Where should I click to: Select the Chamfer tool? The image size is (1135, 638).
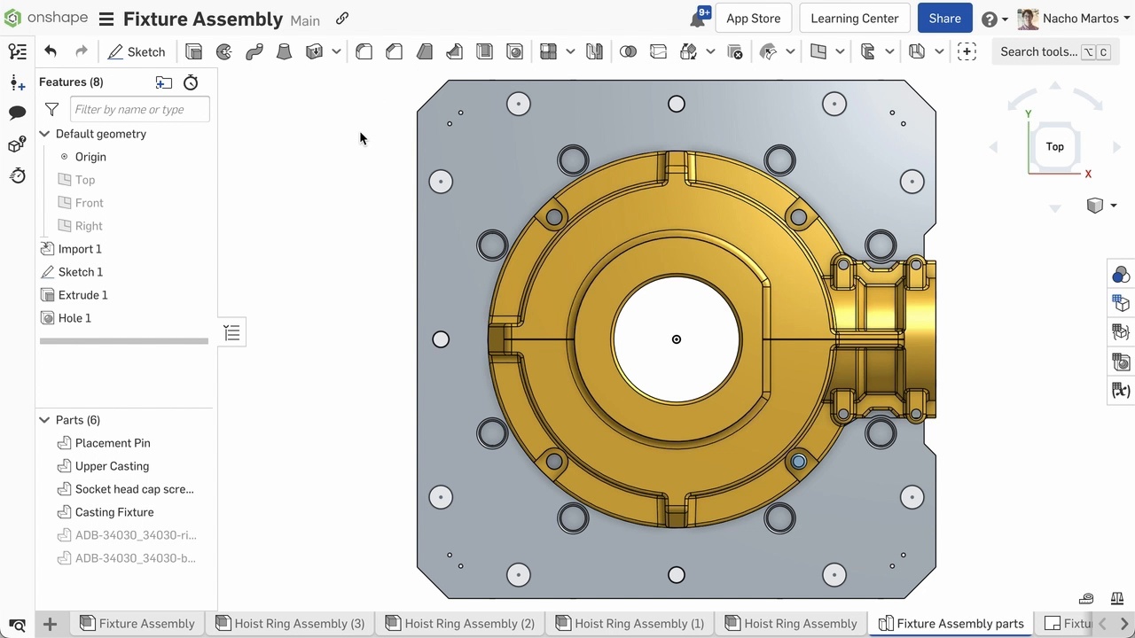[x=395, y=52]
